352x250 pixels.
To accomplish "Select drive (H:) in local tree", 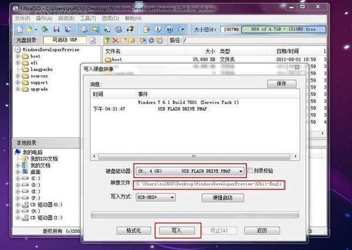I will click(x=35, y=211).
